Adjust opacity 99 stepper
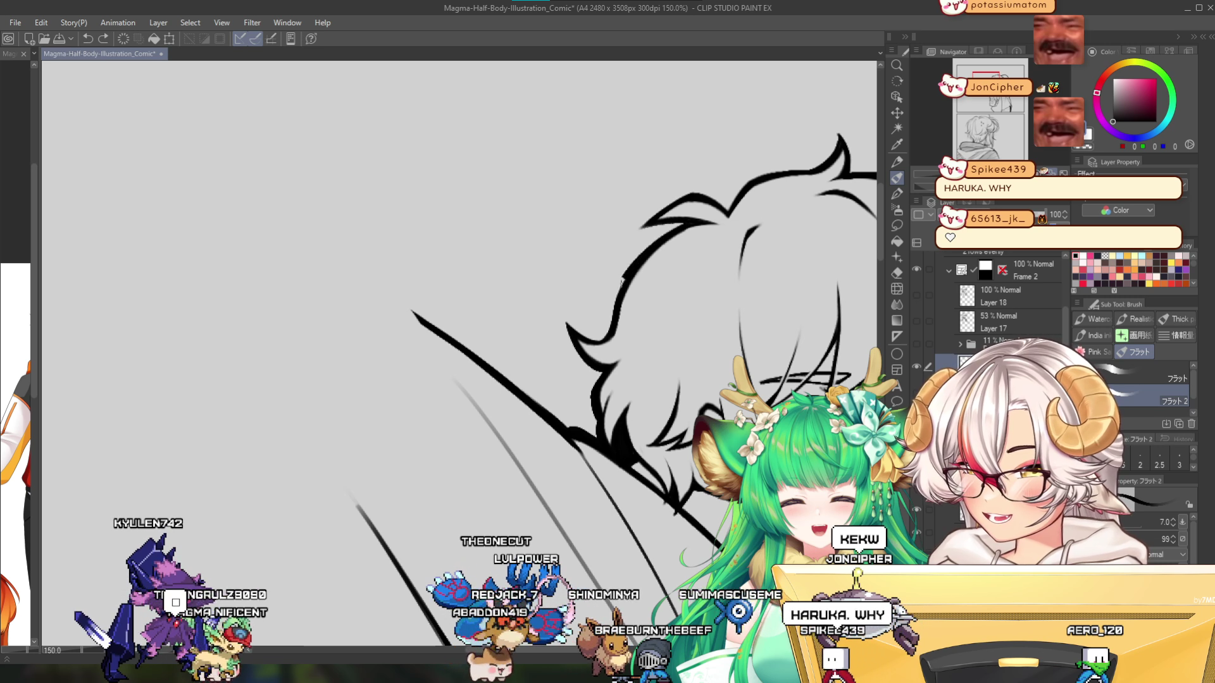 click(x=1173, y=539)
